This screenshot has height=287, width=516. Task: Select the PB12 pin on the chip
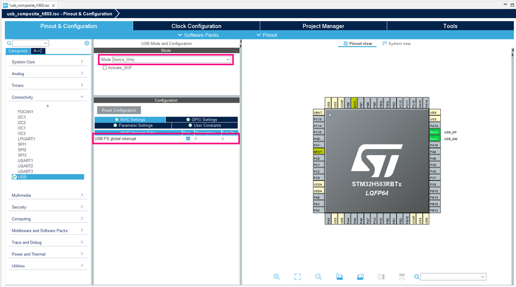click(x=435, y=210)
